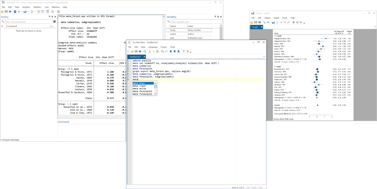Select 'meta forestplot' from autocomplete list
Image resolution: width=377 pixels, height=189 pixels.
click(x=142, y=91)
